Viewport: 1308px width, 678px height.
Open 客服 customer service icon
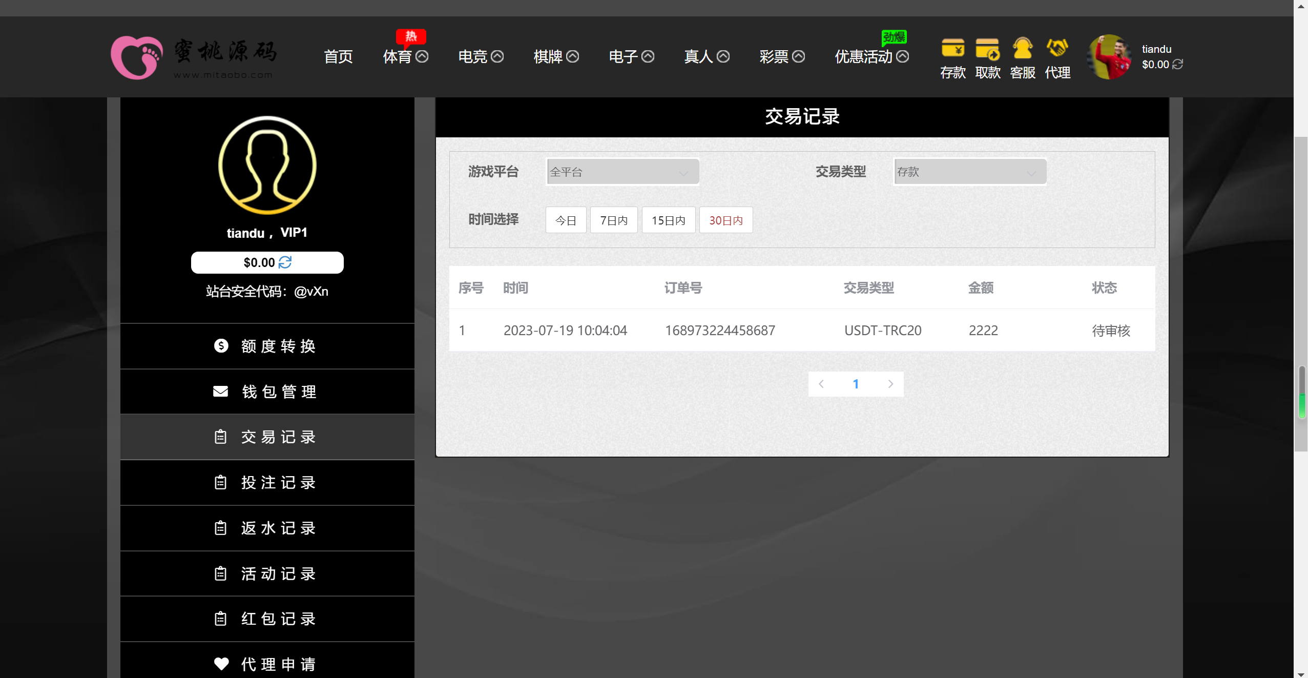[1022, 49]
